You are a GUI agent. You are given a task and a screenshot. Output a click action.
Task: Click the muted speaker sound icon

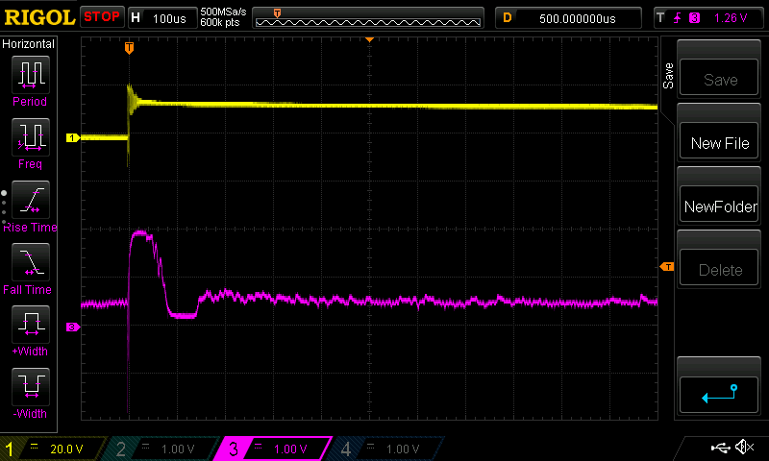point(744,447)
